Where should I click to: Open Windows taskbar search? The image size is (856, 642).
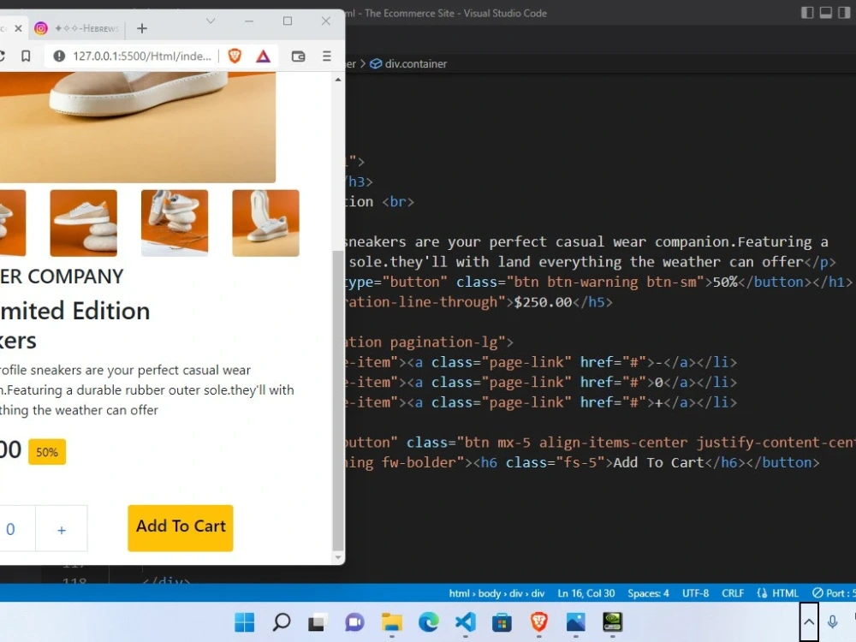click(281, 621)
